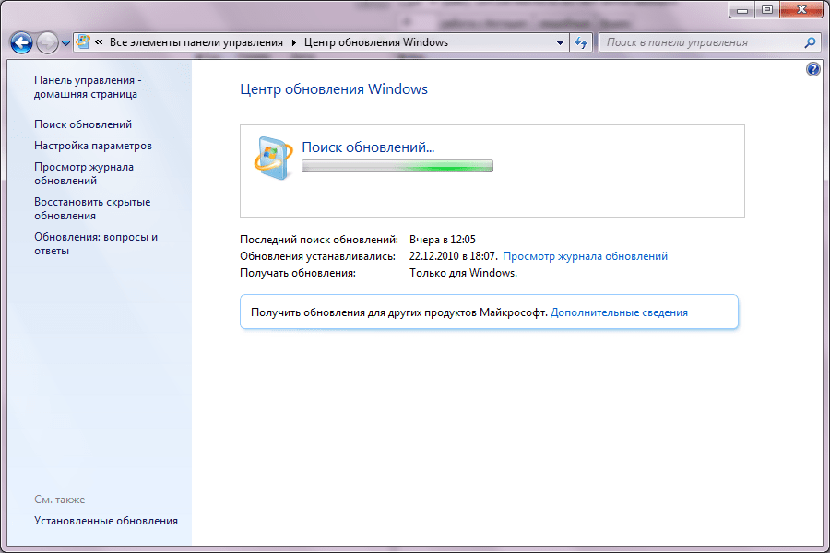Click the 'Поиск обновлений...' status text

[x=368, y=147]
